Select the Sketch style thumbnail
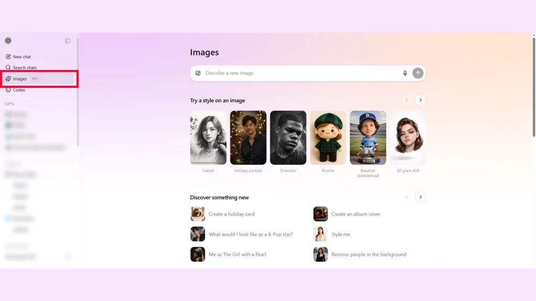Screen dimensions: 536x301 click(x=208, y=137)
